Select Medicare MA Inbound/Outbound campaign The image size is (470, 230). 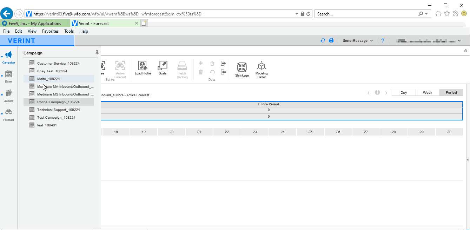(x=59, y=86)
